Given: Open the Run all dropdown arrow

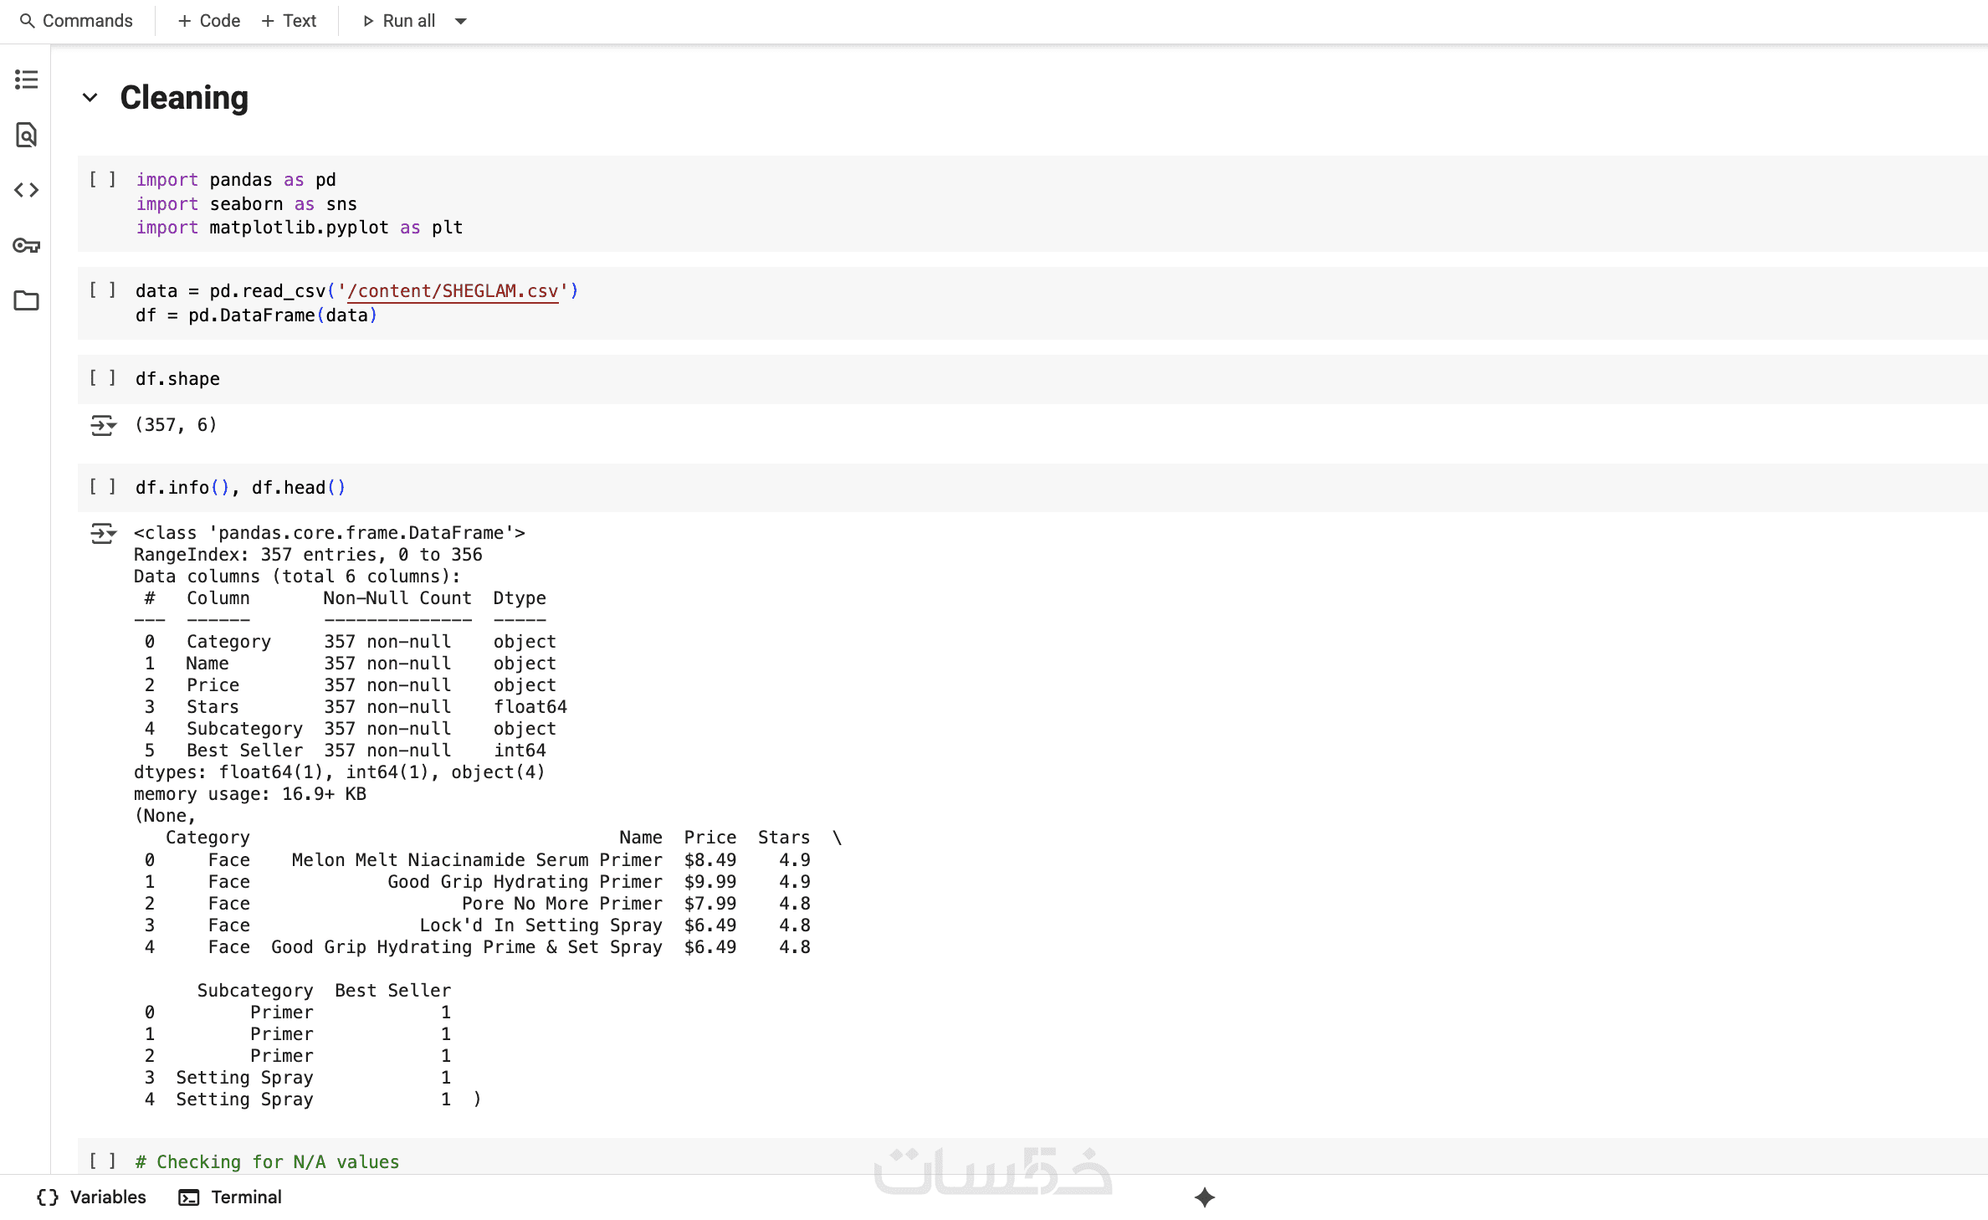Looking at the screenshot, I should [460, 21].
